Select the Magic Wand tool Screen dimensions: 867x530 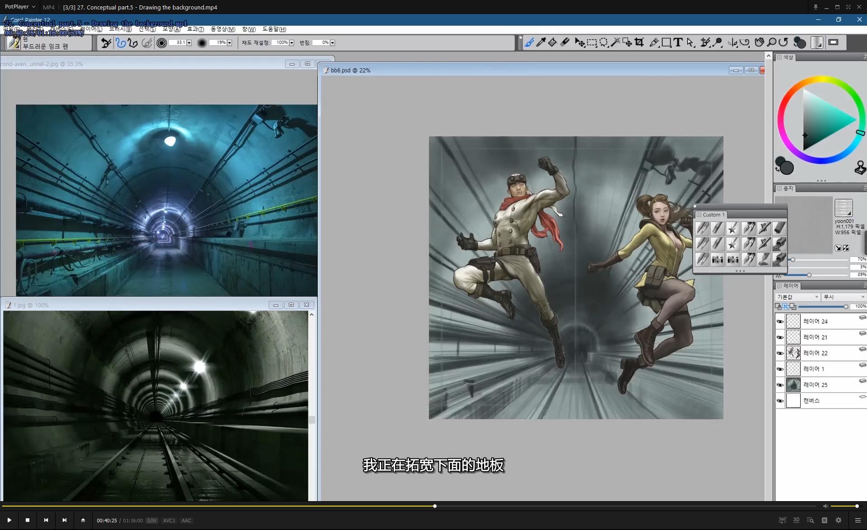(x=615, y=42)
